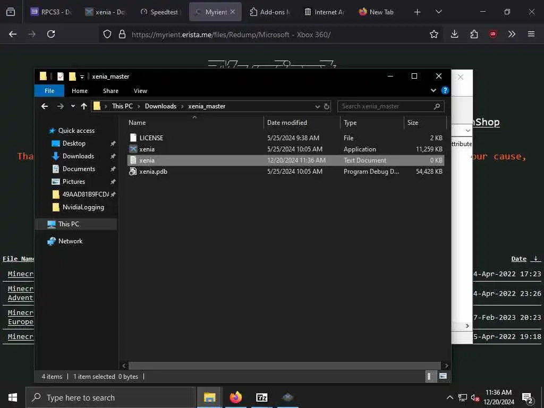Show more toolbar tools chevron in Firefox
The width and height of the screenshot is (544, 408).
[x=512, y=34]
